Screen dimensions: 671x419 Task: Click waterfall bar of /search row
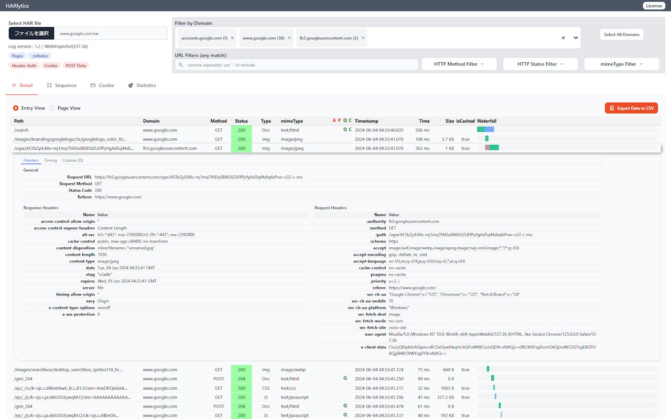[x=485, y=129]
